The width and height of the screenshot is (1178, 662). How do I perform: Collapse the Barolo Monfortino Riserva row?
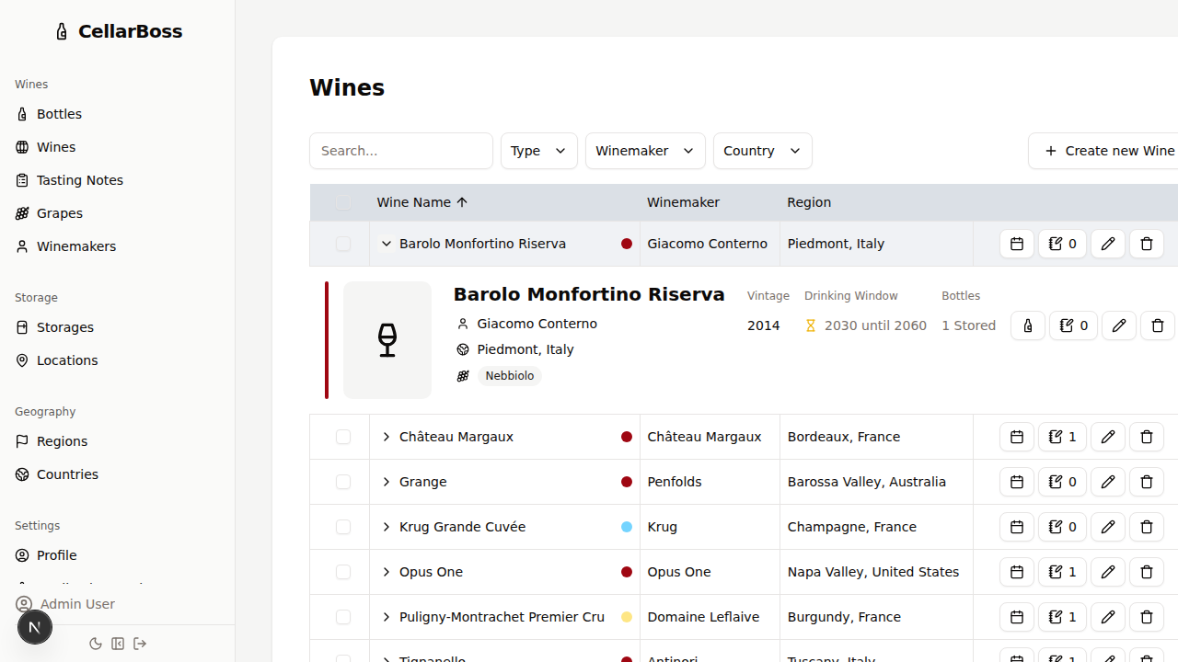tap(387, 244)
